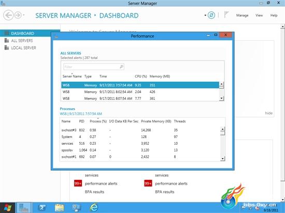Screen dimensions: 285x213
Task: Sort alerts by Memory (MB) column
Action: coord(160,77)
